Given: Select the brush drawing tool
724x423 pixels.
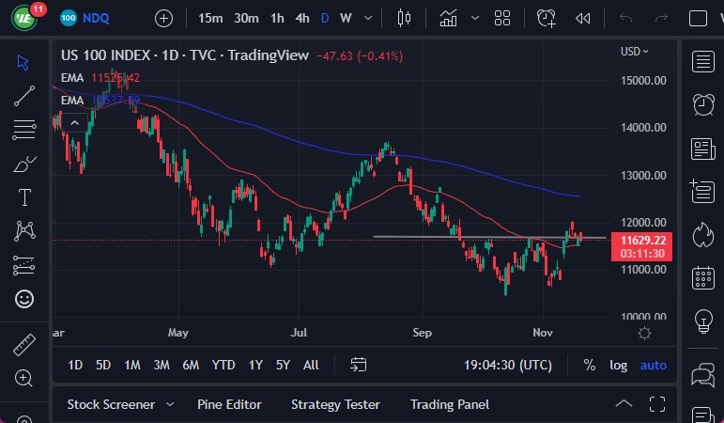Looking at the screenshot, I should coord(24,164).
